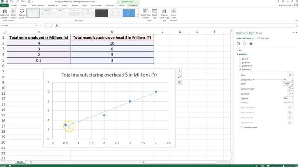Apply the dark black chart style
Viewport: 298px width, 167px height.
tap(102, 13)
